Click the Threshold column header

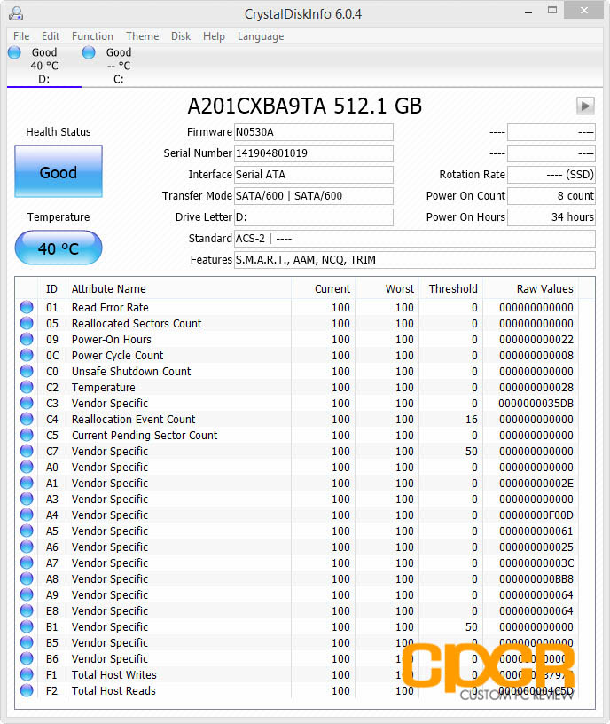[451, 289]
